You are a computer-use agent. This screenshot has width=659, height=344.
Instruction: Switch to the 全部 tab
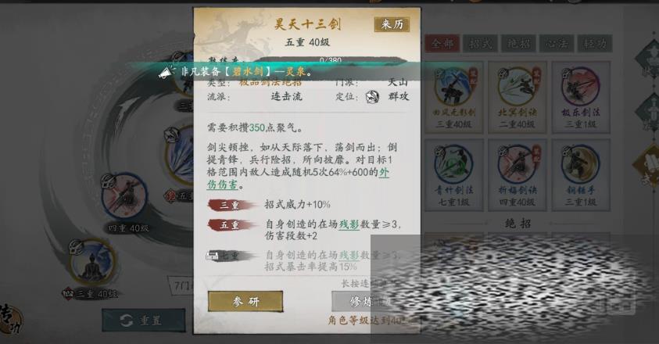click(x=442, y=43)
